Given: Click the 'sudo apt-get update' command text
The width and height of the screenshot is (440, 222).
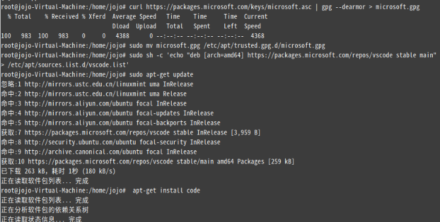Looking at the screenshot, I should 161,75.
